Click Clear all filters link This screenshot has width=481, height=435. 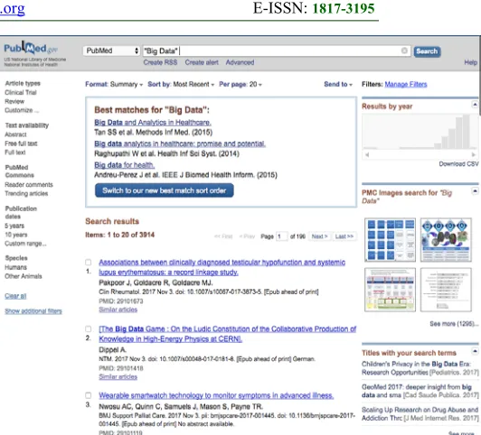click(15, 296)
